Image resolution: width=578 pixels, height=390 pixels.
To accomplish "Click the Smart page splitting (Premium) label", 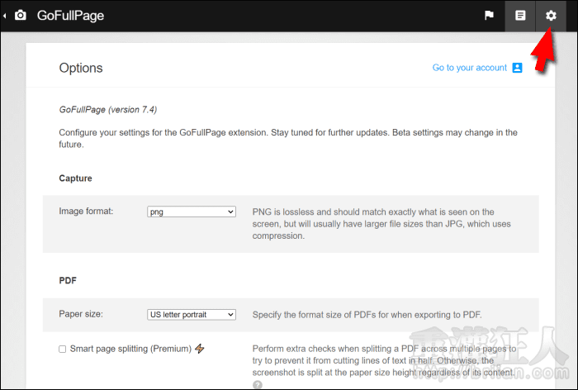I will pos(130,349).
